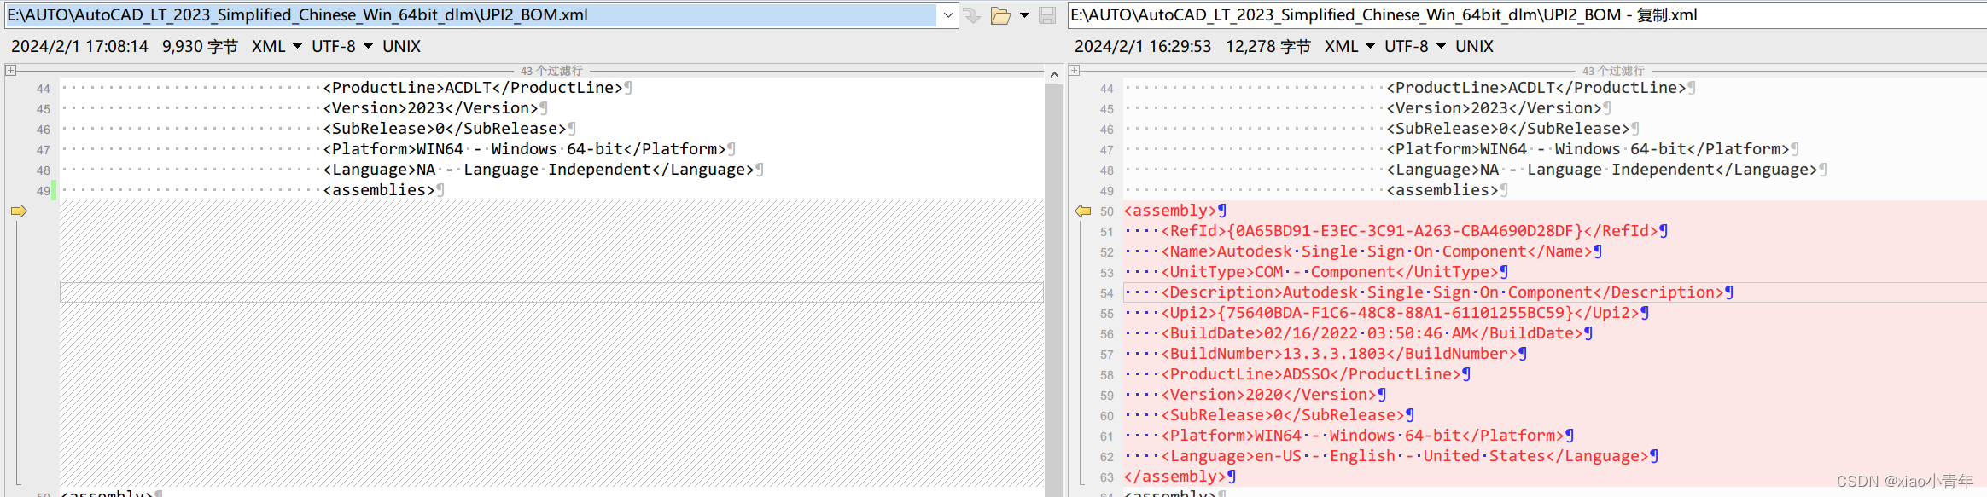1987x497 pixels.
Task: Click right file timestamp 2024/2/1 16:29:53
Action: (1143, 46)
